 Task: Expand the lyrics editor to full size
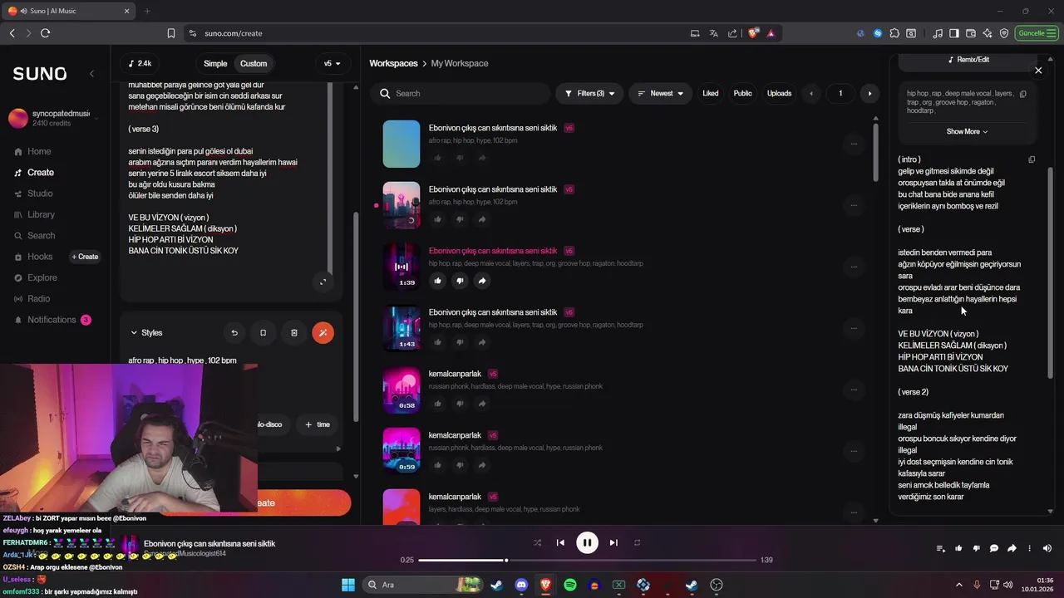(x=323, y=282)
